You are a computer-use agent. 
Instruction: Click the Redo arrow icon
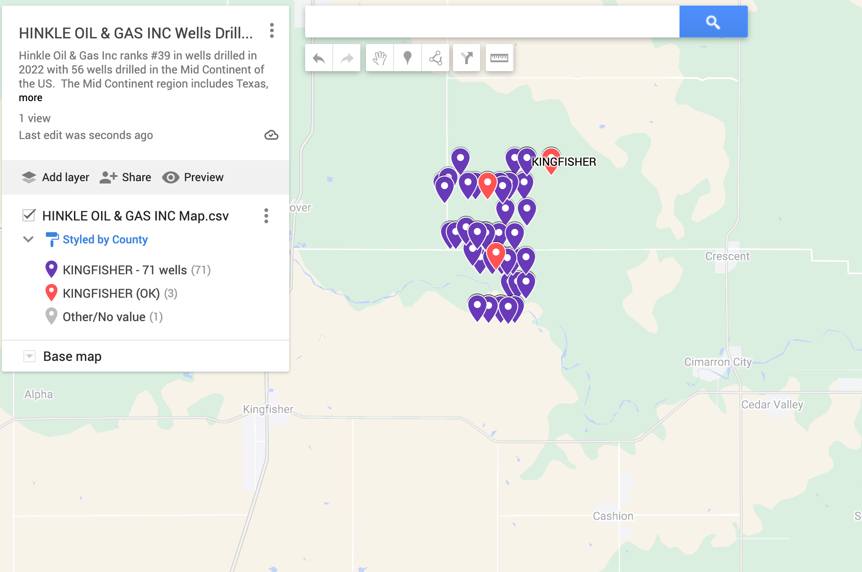click(x=346, y=58)
